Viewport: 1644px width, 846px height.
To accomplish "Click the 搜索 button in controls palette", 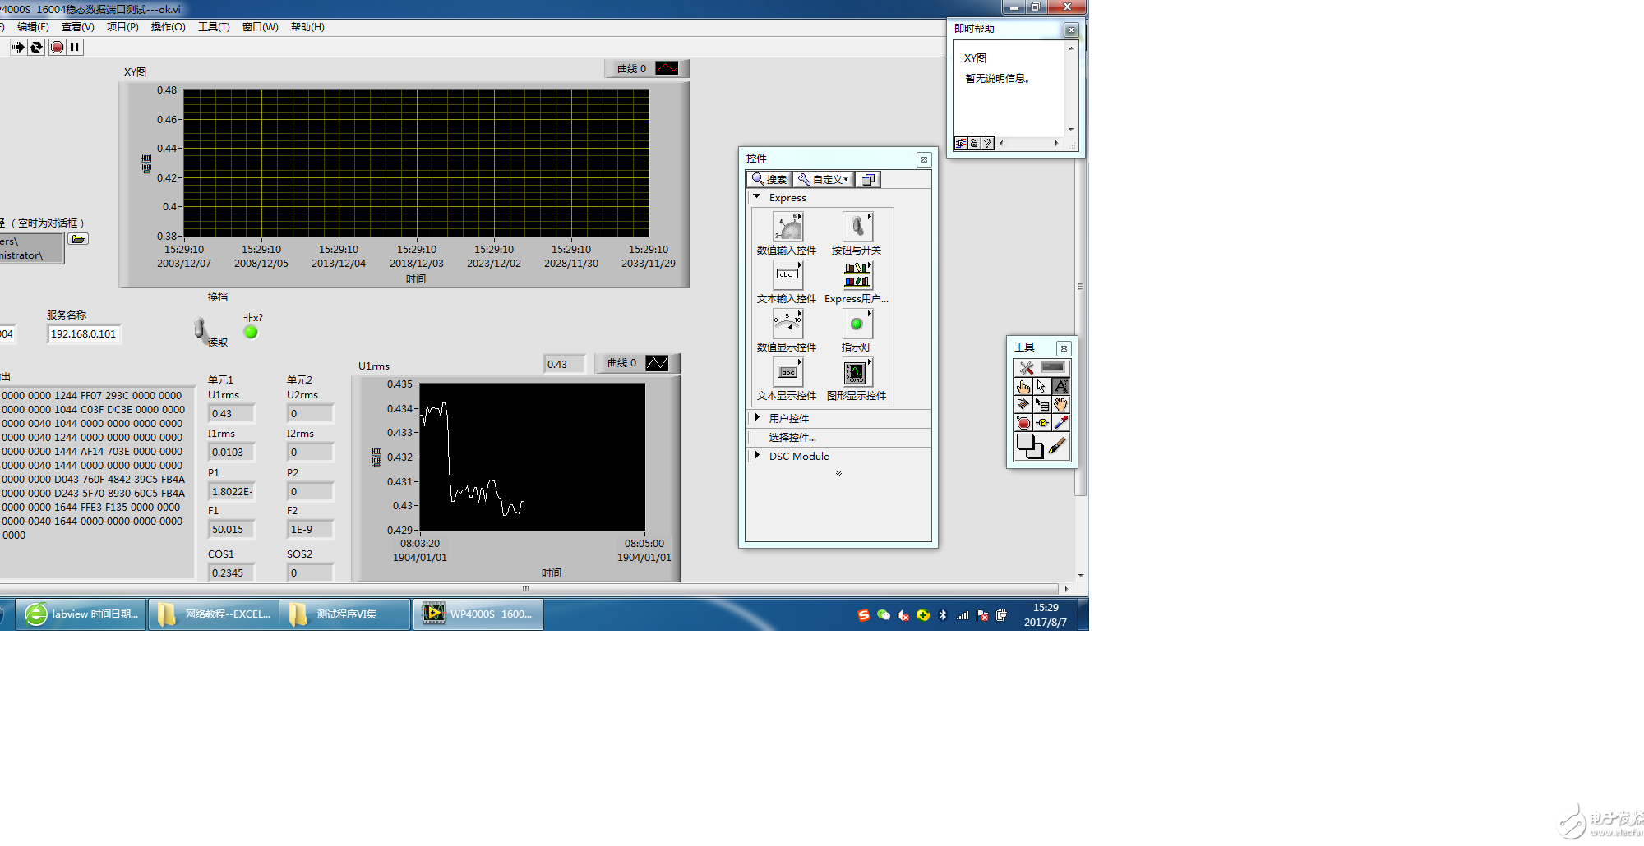I will coord(769,179).
